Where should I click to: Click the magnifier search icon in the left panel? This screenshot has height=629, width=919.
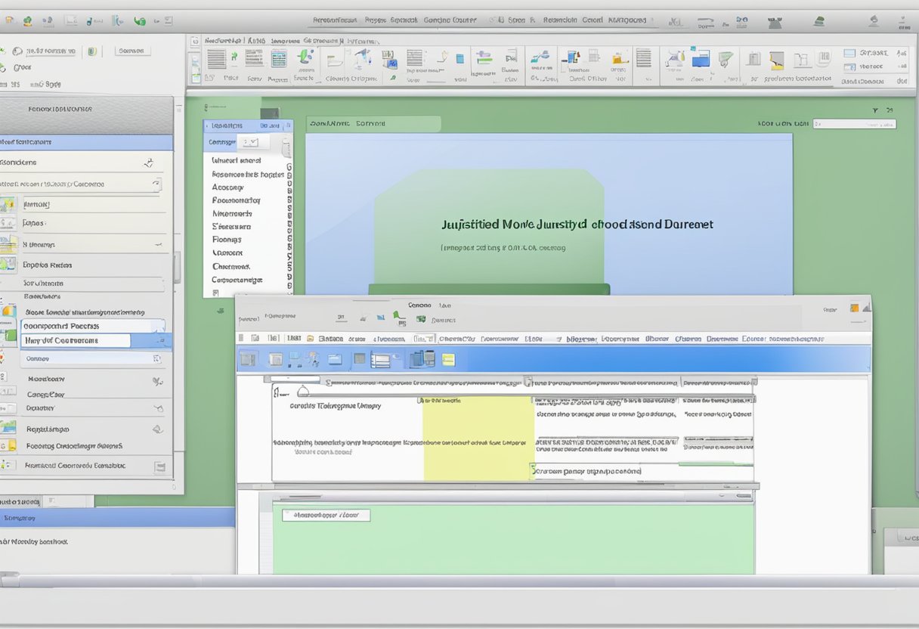(149, 161)
